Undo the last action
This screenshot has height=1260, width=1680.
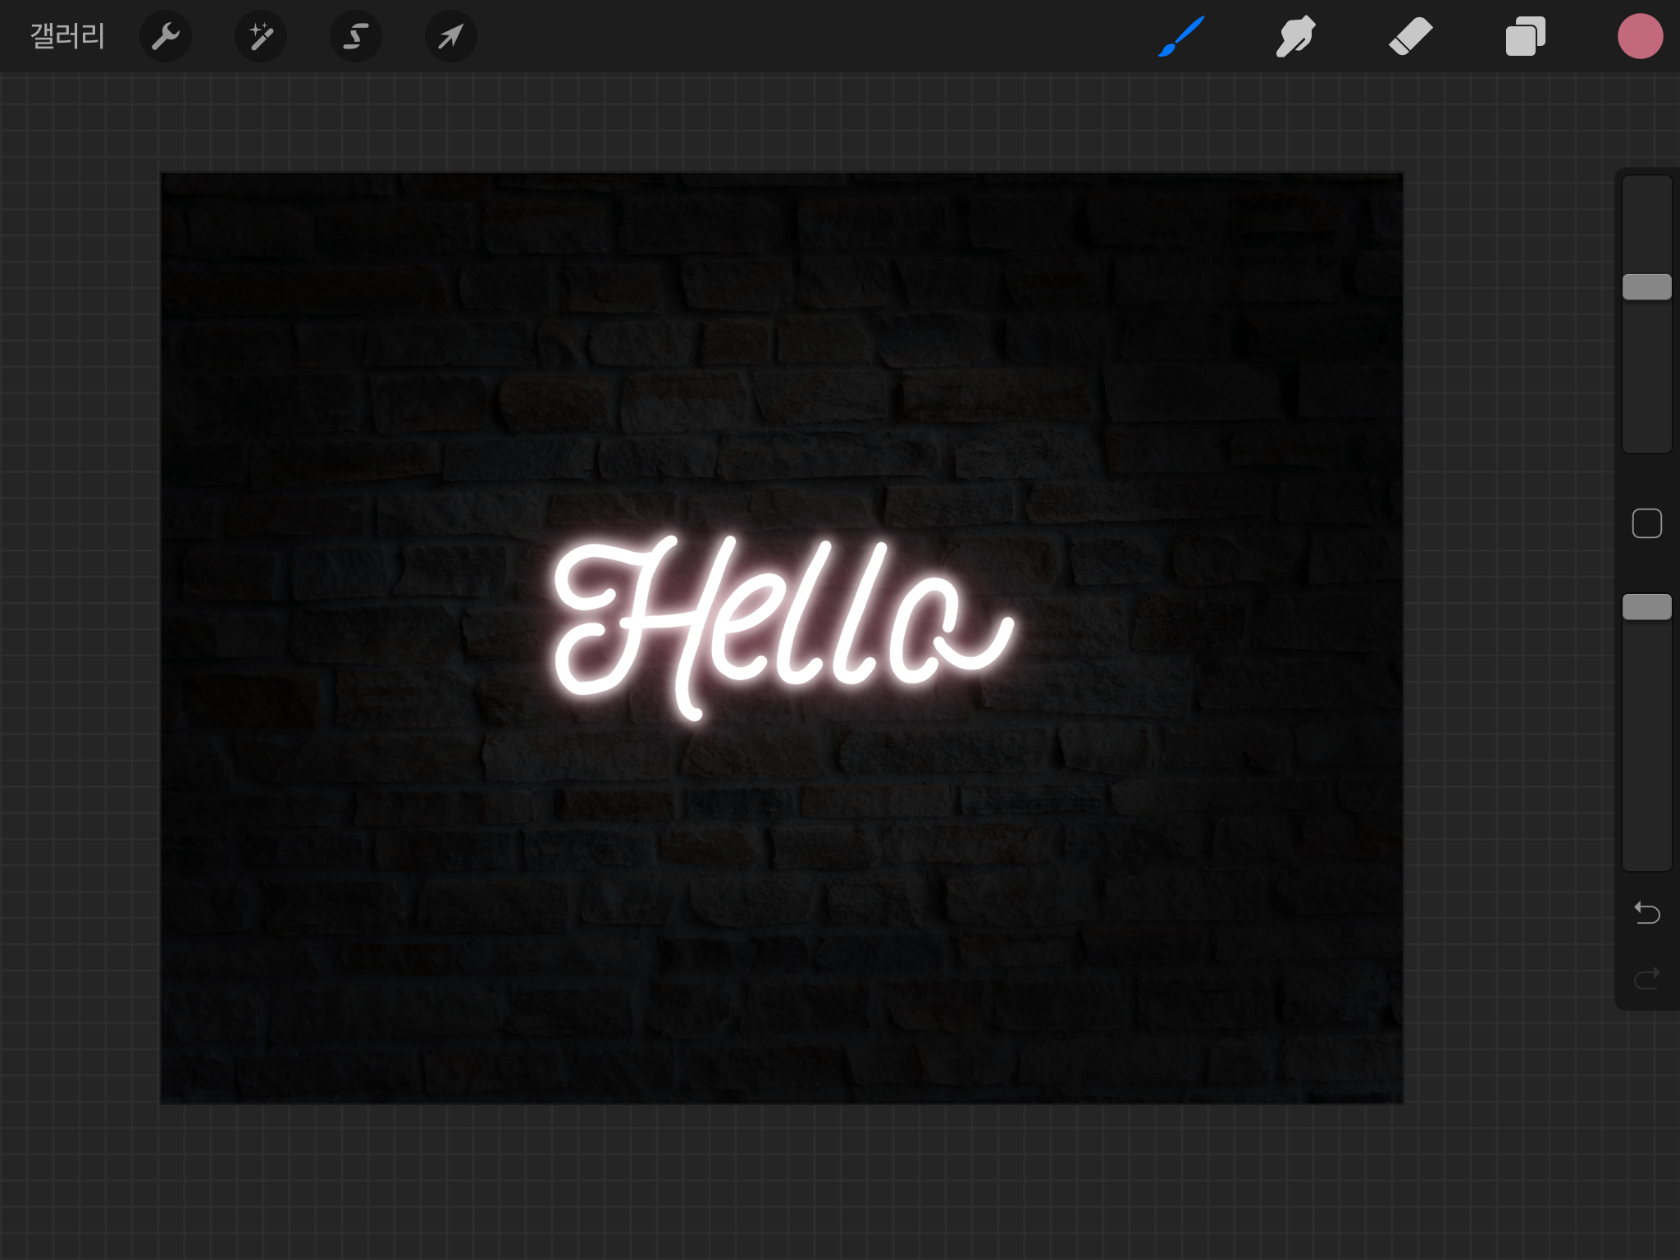point(1646,912)
